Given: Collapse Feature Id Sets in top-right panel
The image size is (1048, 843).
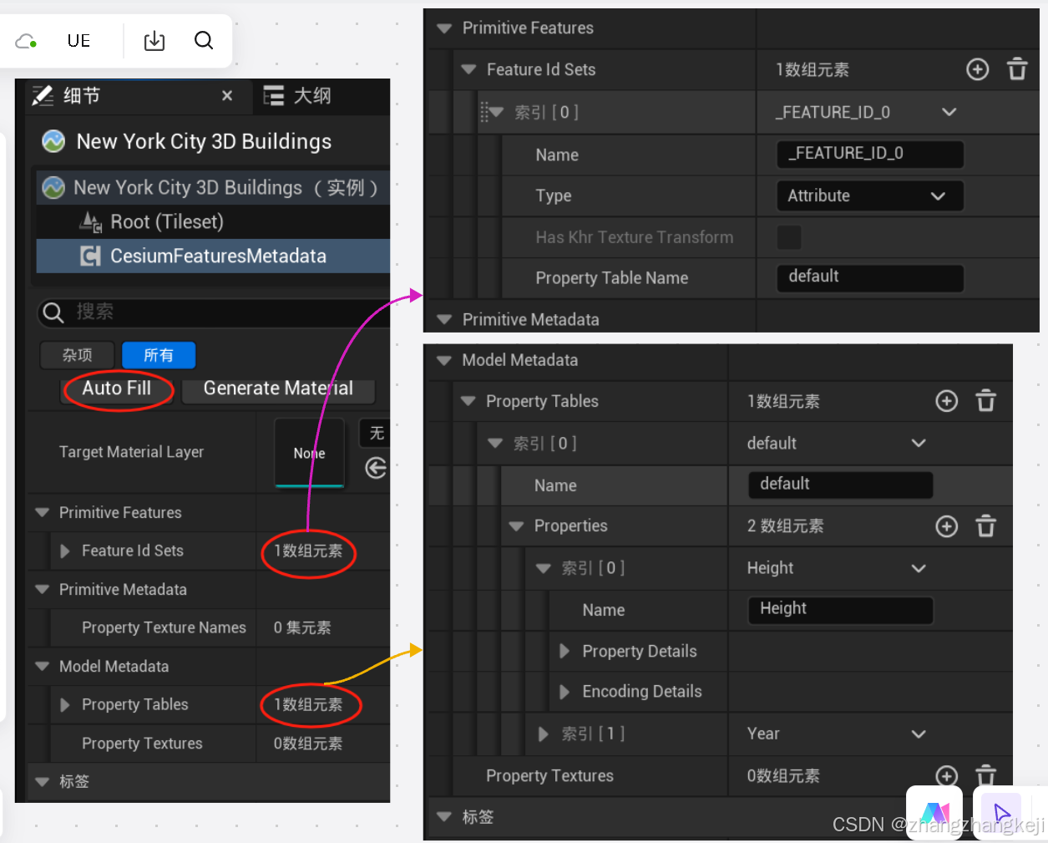Looking at the screenshot, I should pyautogui.click(x=468, y=69).
